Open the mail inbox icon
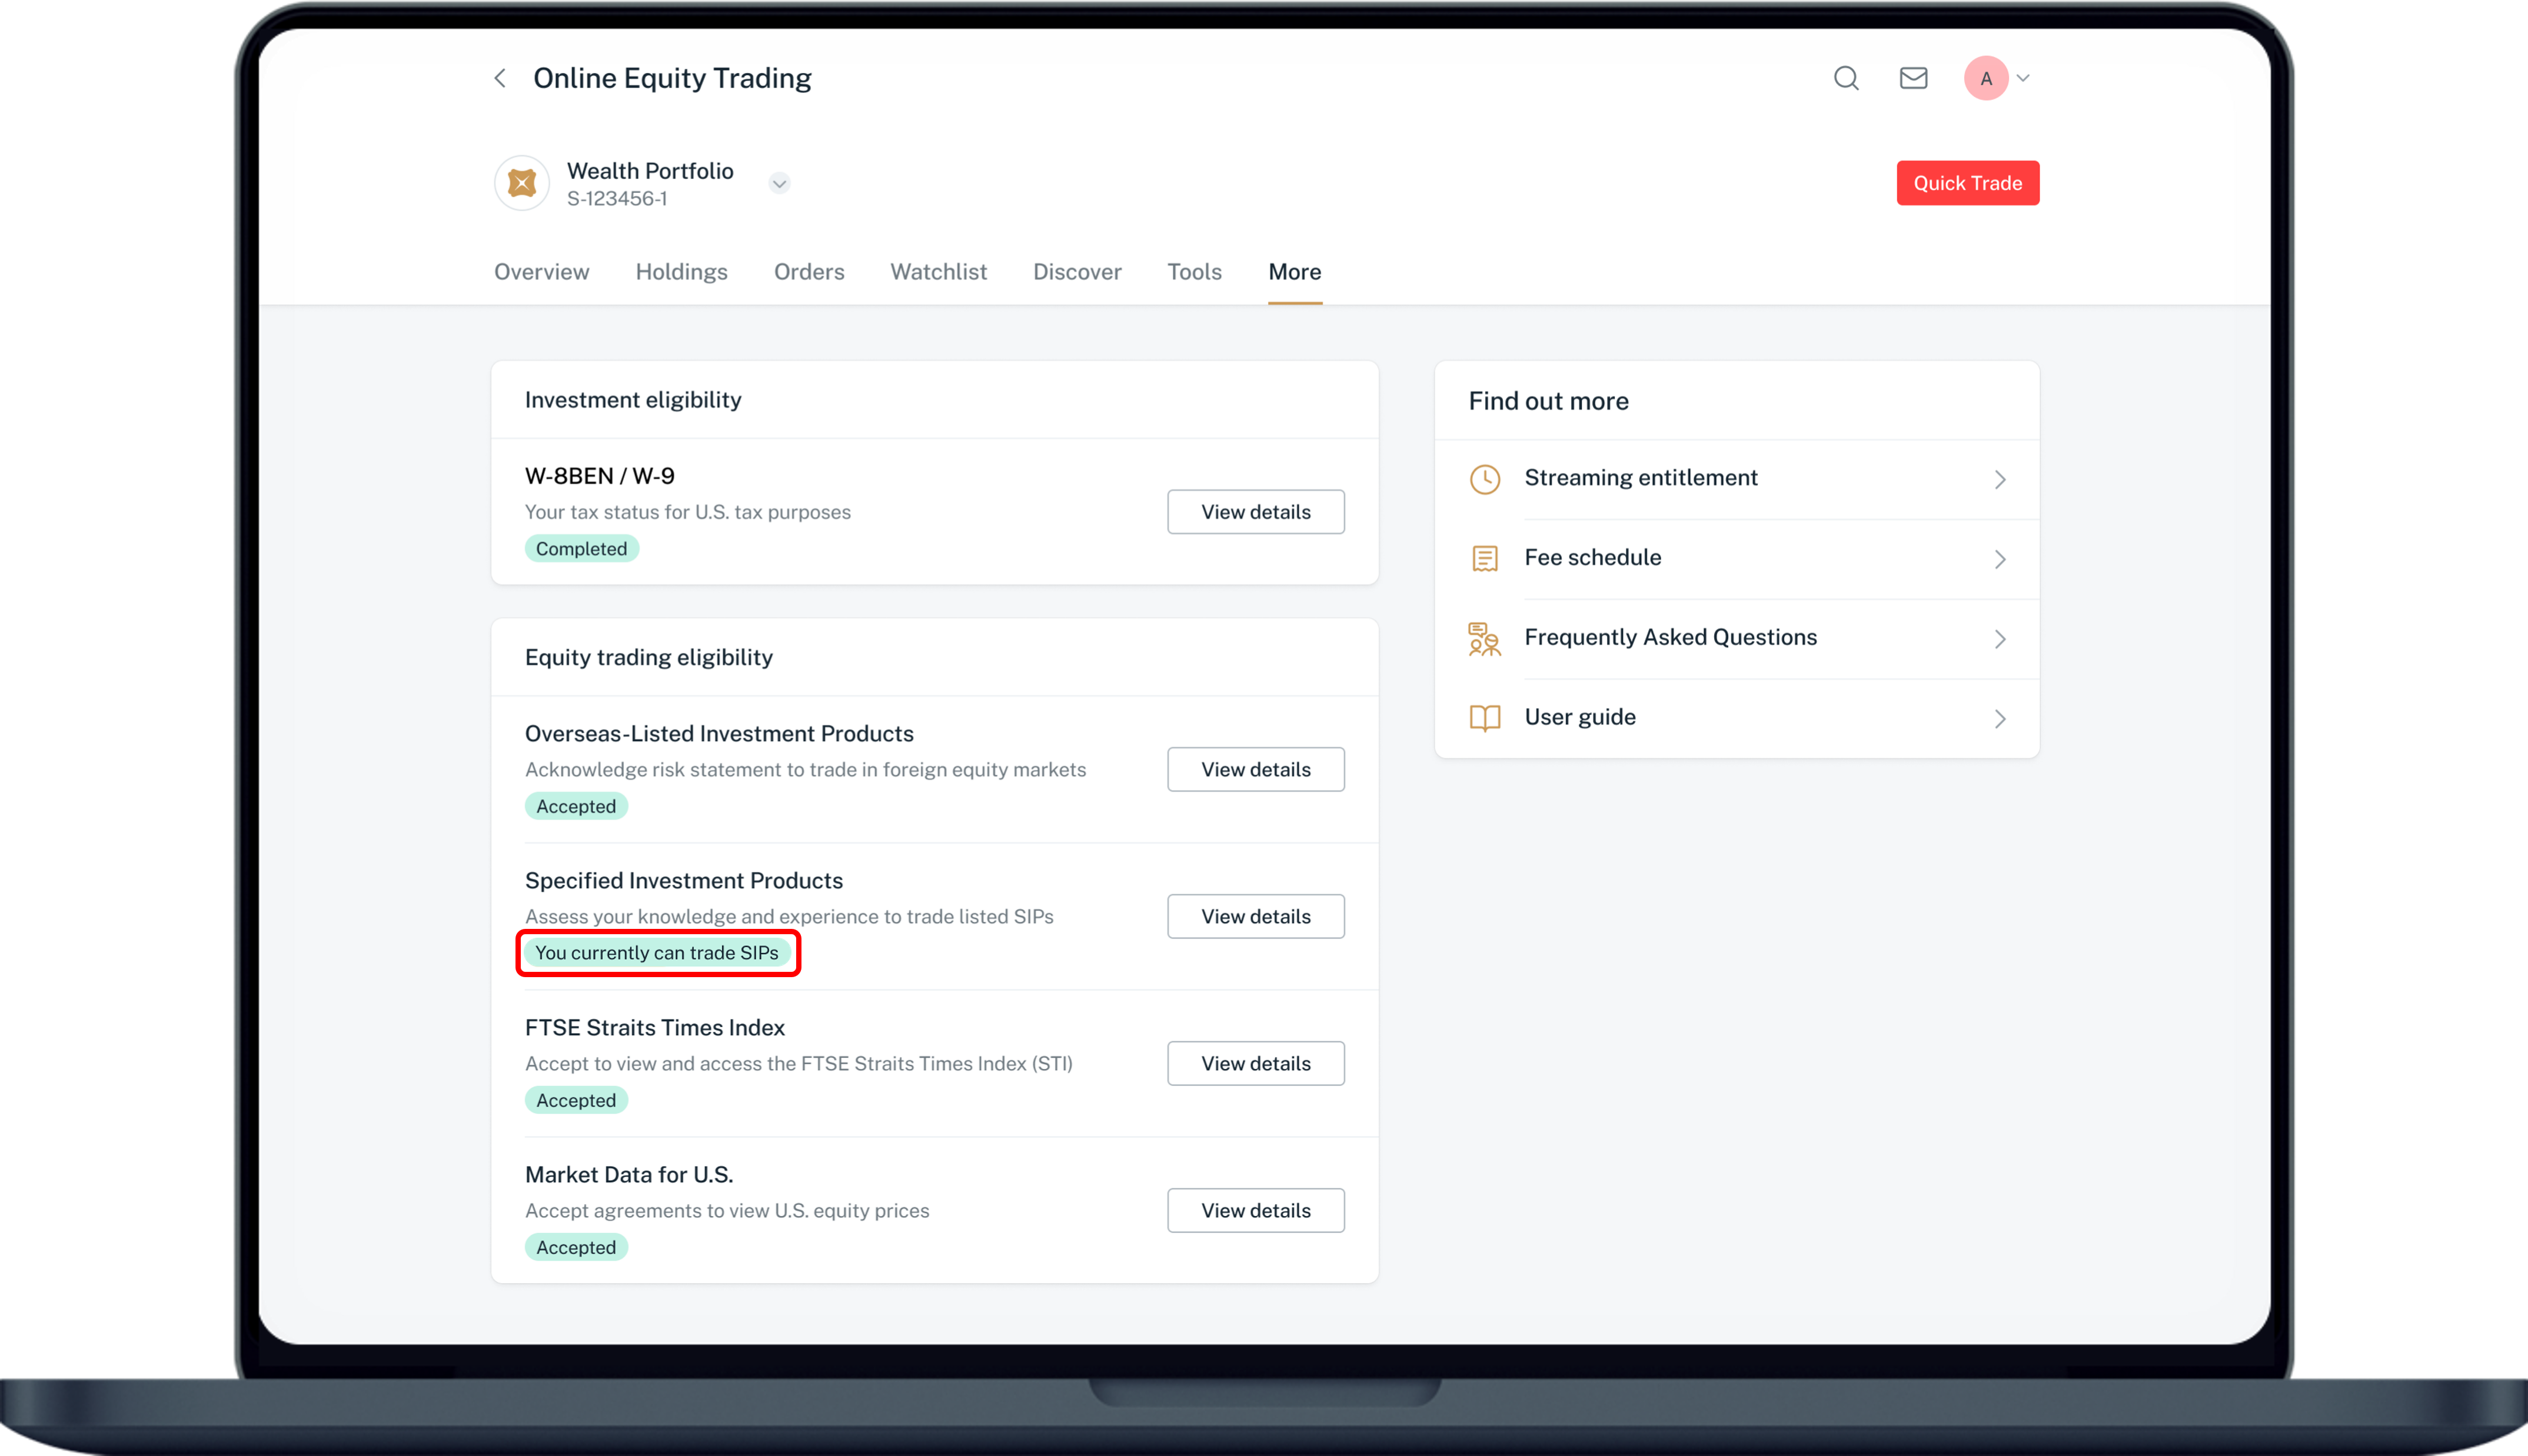Viewport: 2528px width, 1456px height. (x=1913, y=78)
